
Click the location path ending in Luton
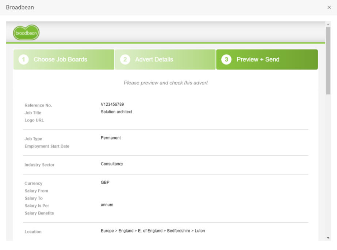(153, 231)
